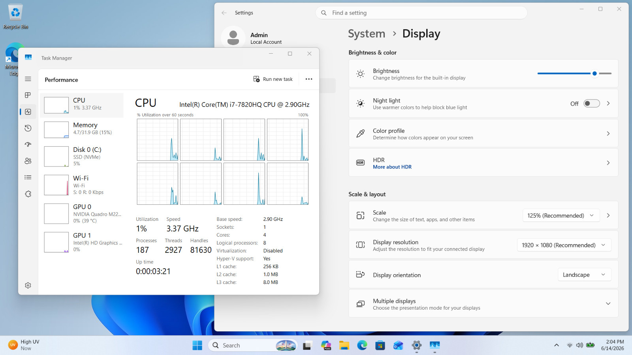Open Windows Start menu

pyautogui.click(x=197, y=345)
